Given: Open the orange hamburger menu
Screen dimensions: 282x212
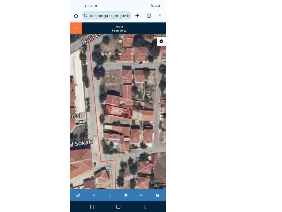Looking at the screenshot, I should [x=76, y=28].
